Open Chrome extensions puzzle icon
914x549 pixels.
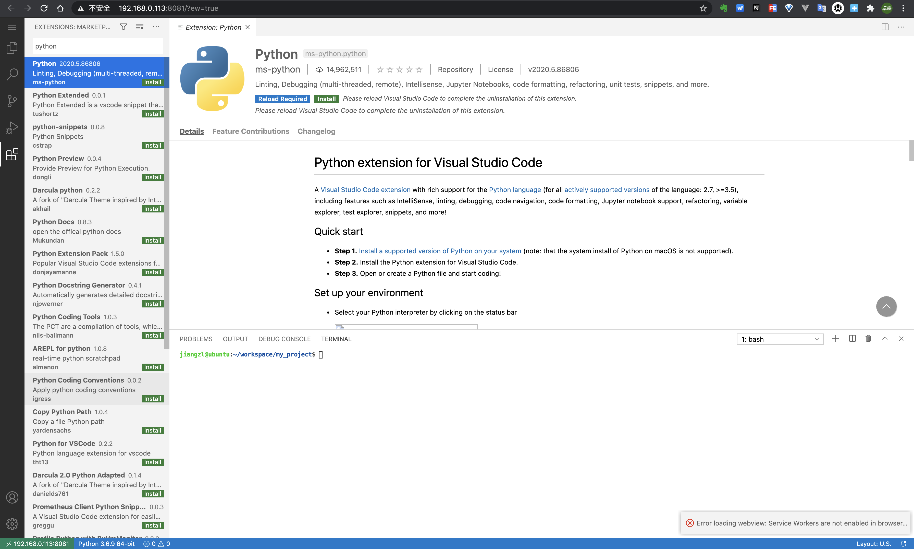click(x=870, y=8)
